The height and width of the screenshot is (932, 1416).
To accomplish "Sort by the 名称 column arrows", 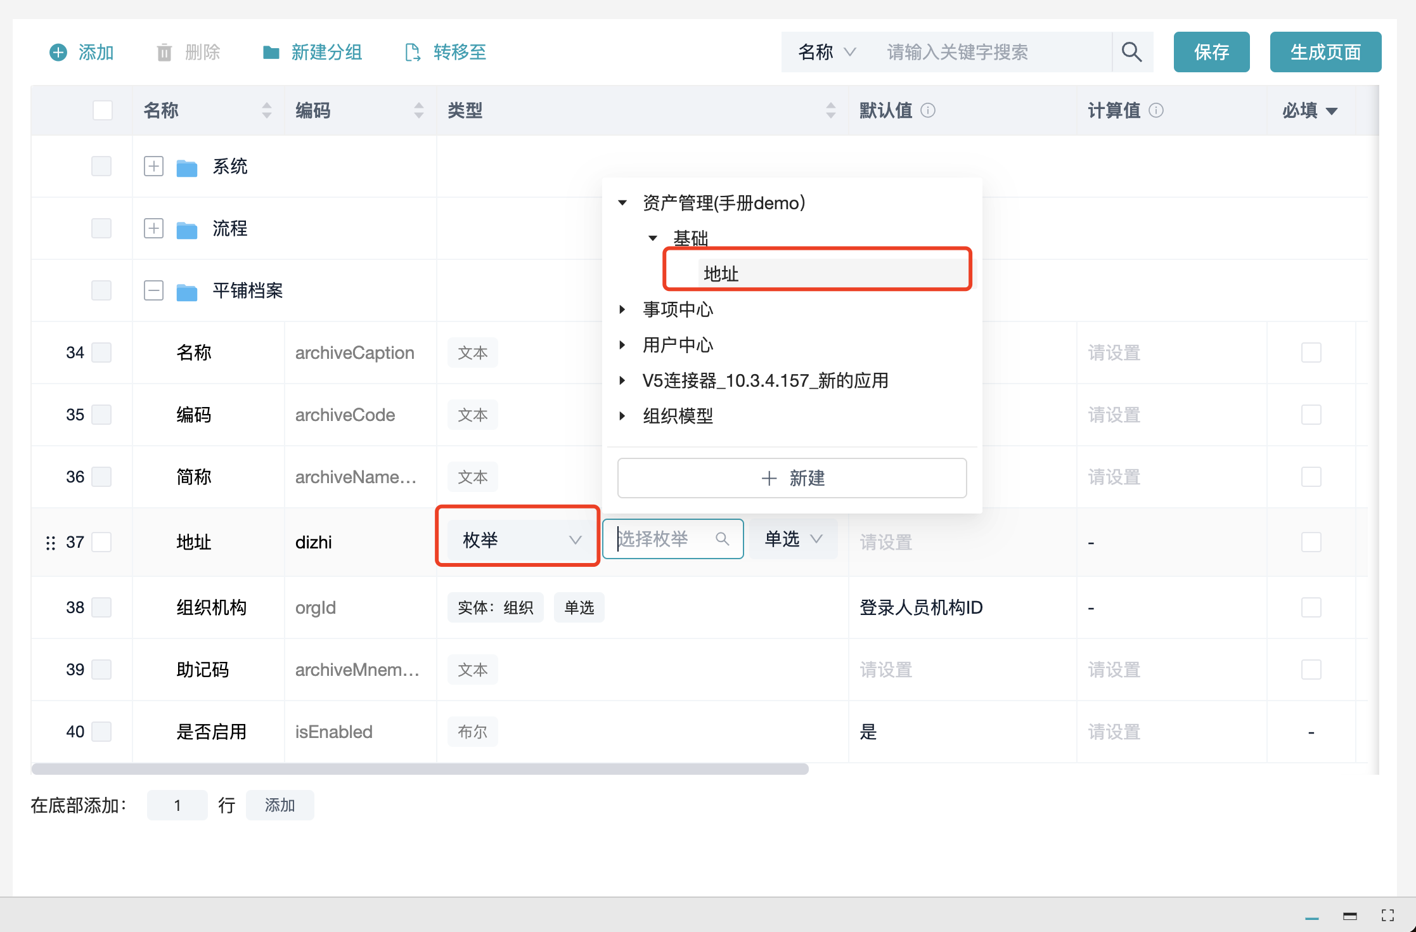I will point(267,110).
